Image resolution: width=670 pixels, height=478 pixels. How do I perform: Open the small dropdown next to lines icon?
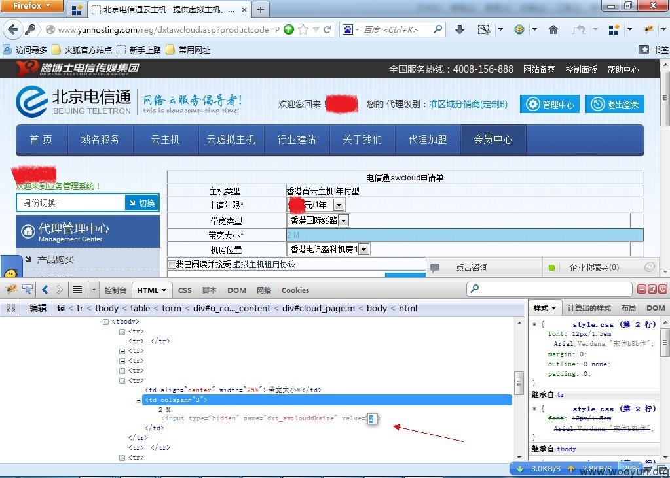tap(94, 290)
